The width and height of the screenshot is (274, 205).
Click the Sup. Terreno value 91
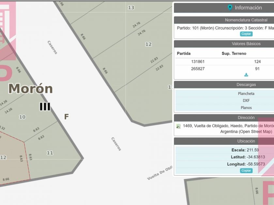257,69
